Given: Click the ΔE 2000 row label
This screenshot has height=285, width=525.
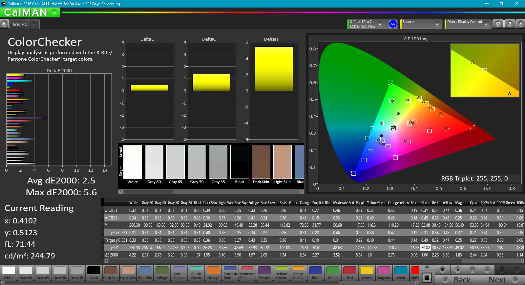Looking at the screenshot, I should tap(112, 255).
